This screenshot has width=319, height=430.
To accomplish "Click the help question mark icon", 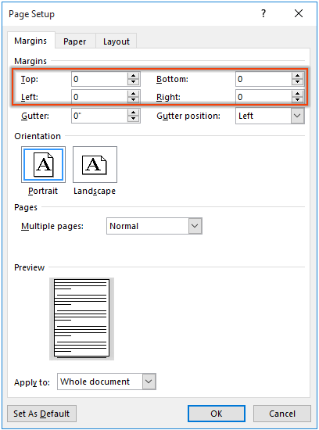I will point(263,13).
